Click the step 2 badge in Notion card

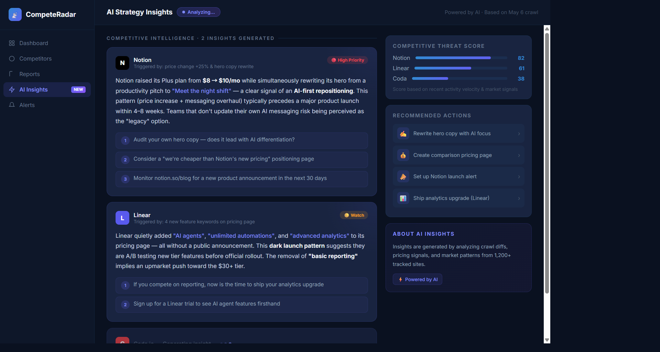coord(125,160)
